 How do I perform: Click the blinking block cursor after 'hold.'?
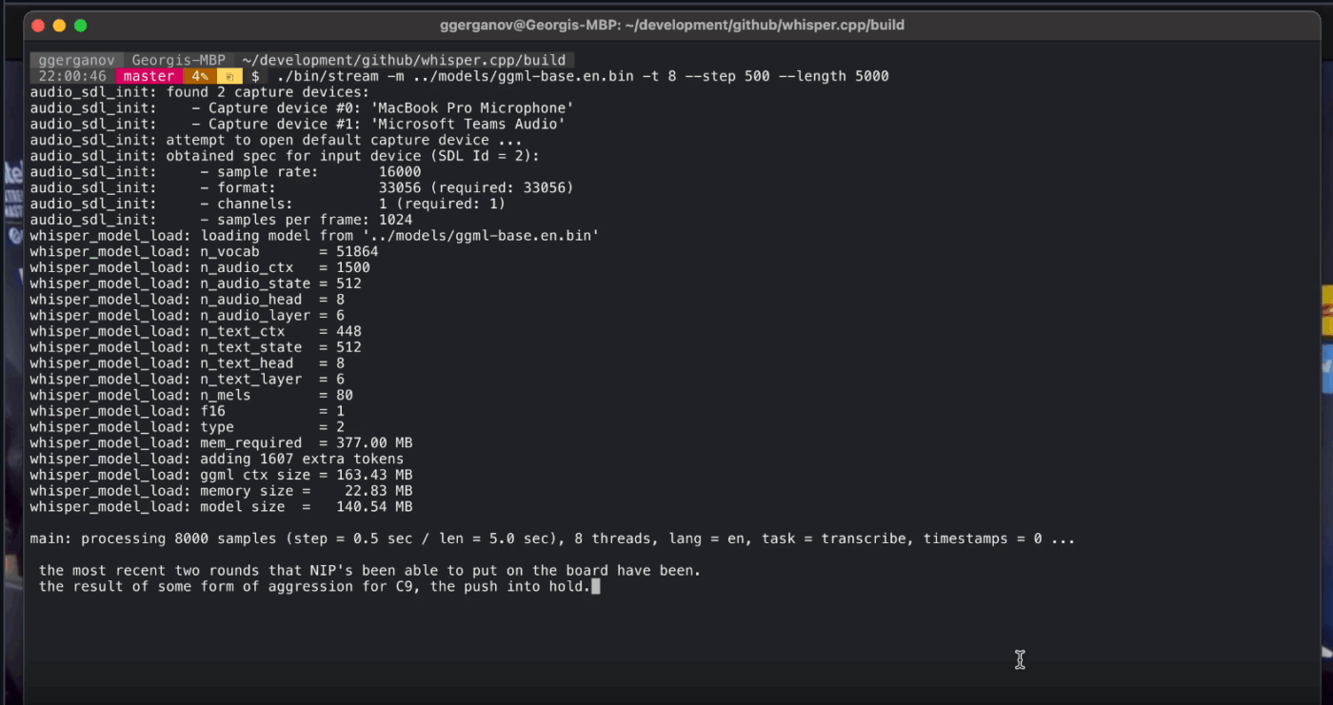coord(596,586)
